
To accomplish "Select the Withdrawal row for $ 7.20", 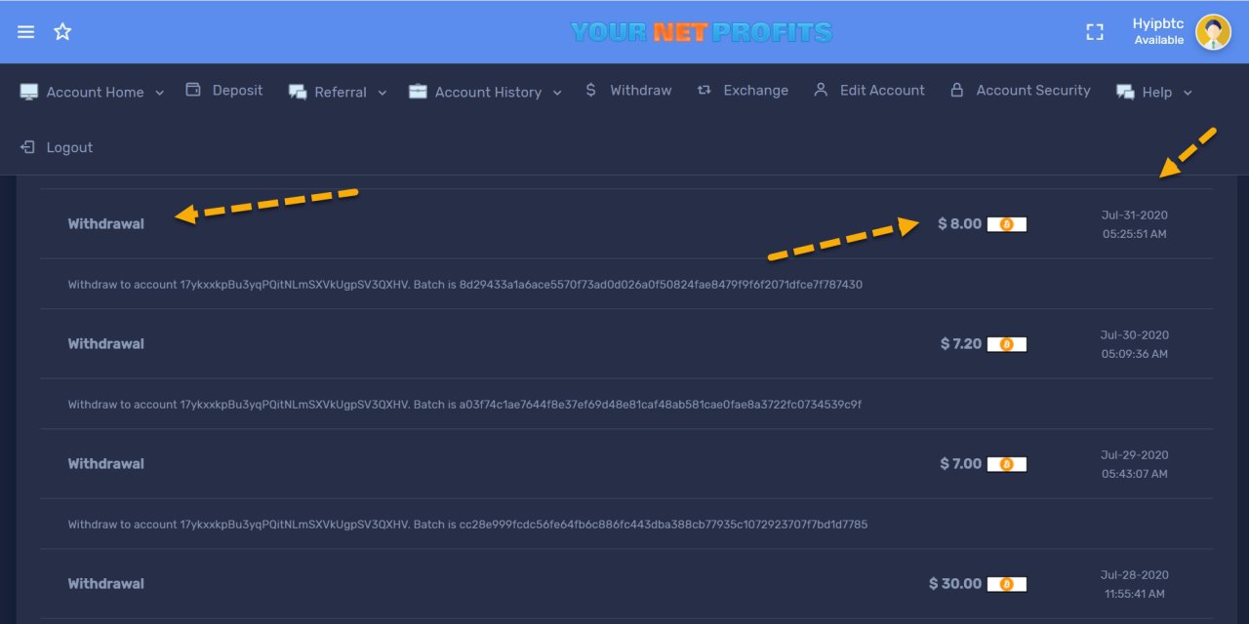I will [626, 343].
